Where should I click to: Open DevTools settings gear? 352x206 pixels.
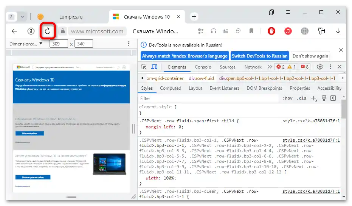320,67
